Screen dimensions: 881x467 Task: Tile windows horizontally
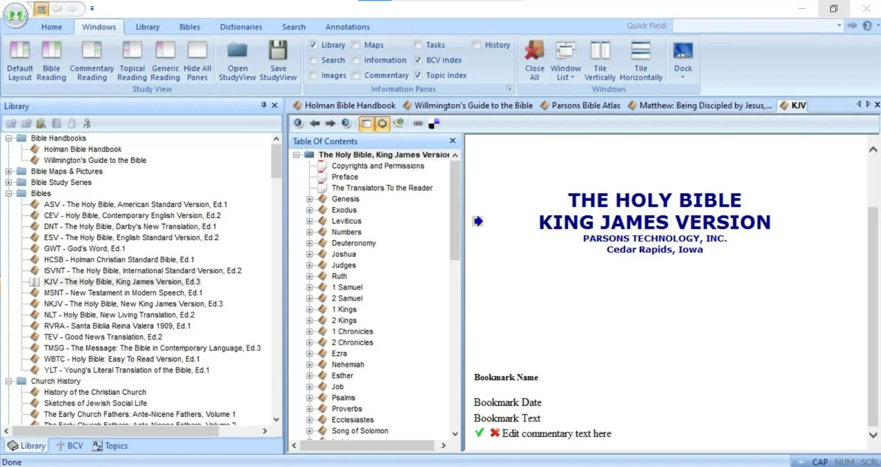[x=641, y=61]
